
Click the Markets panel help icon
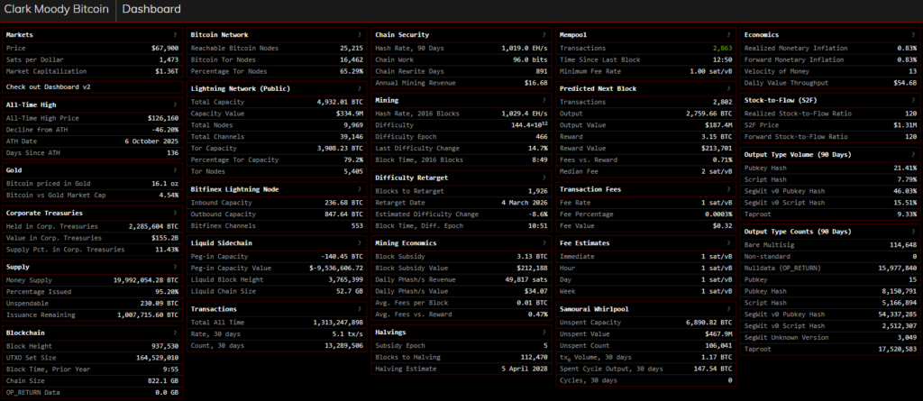[176, 34]
